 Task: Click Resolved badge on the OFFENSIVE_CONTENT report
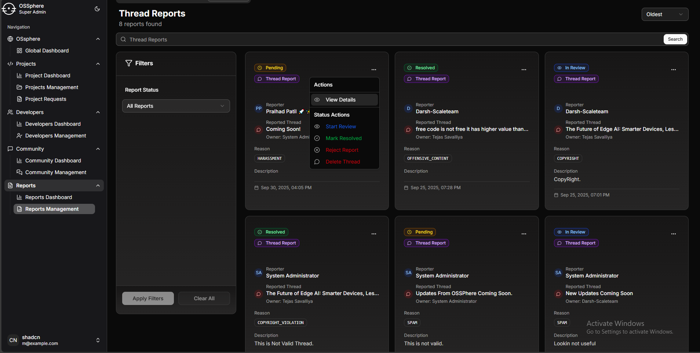(421, 68)
